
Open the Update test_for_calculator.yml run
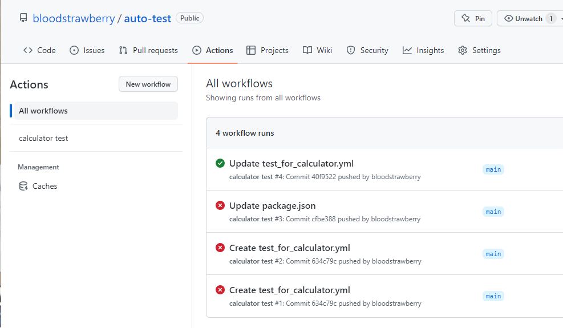point(291,164)
